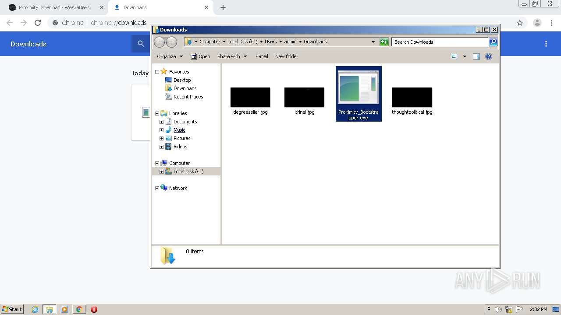Collapse the Computer group
561x315 pixels.
(157, 163)
